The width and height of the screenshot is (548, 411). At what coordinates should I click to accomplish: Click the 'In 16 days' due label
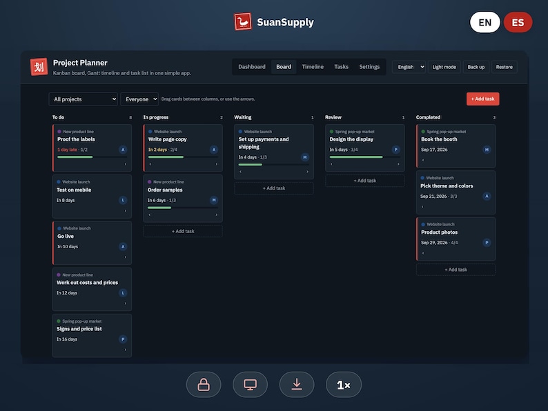[x=67, y=339]
